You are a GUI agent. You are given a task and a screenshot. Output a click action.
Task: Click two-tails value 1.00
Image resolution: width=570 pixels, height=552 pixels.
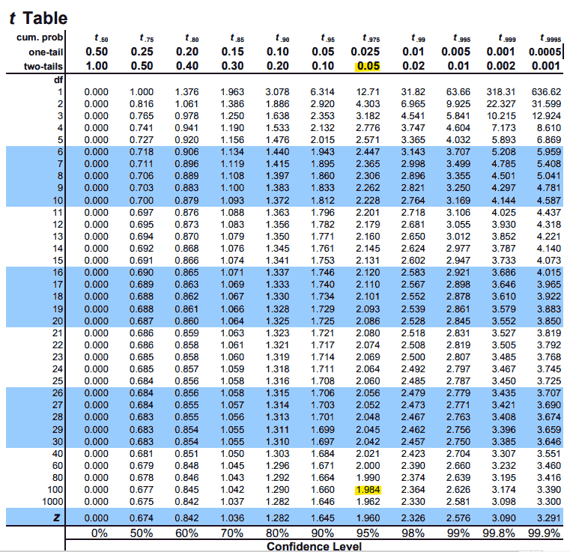coord(97,66)
